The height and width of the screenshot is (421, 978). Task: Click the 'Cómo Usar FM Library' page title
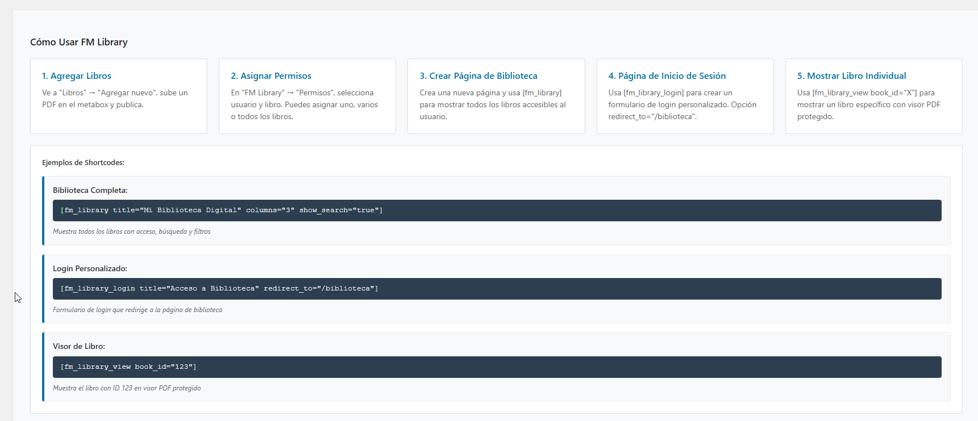pyautogui.click(x=79, y=42)
